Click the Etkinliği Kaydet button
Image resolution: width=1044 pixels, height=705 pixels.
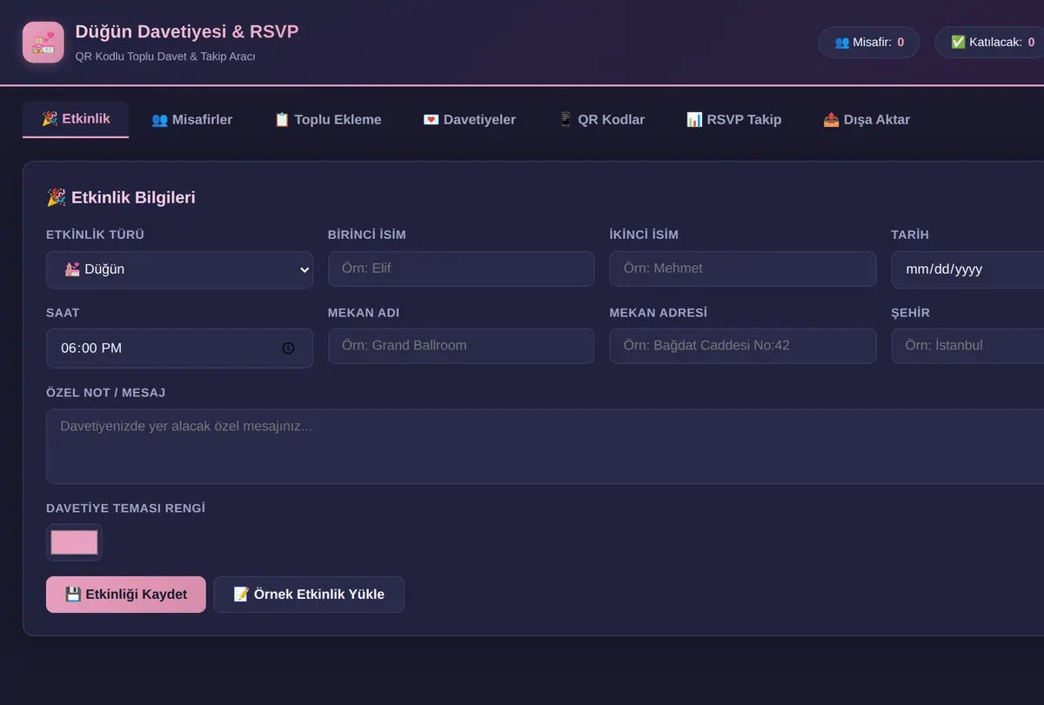(126, 595)
